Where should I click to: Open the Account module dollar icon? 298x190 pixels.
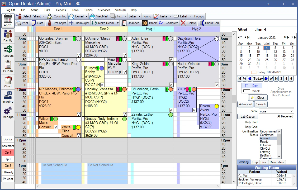click(x=8, y=49)
